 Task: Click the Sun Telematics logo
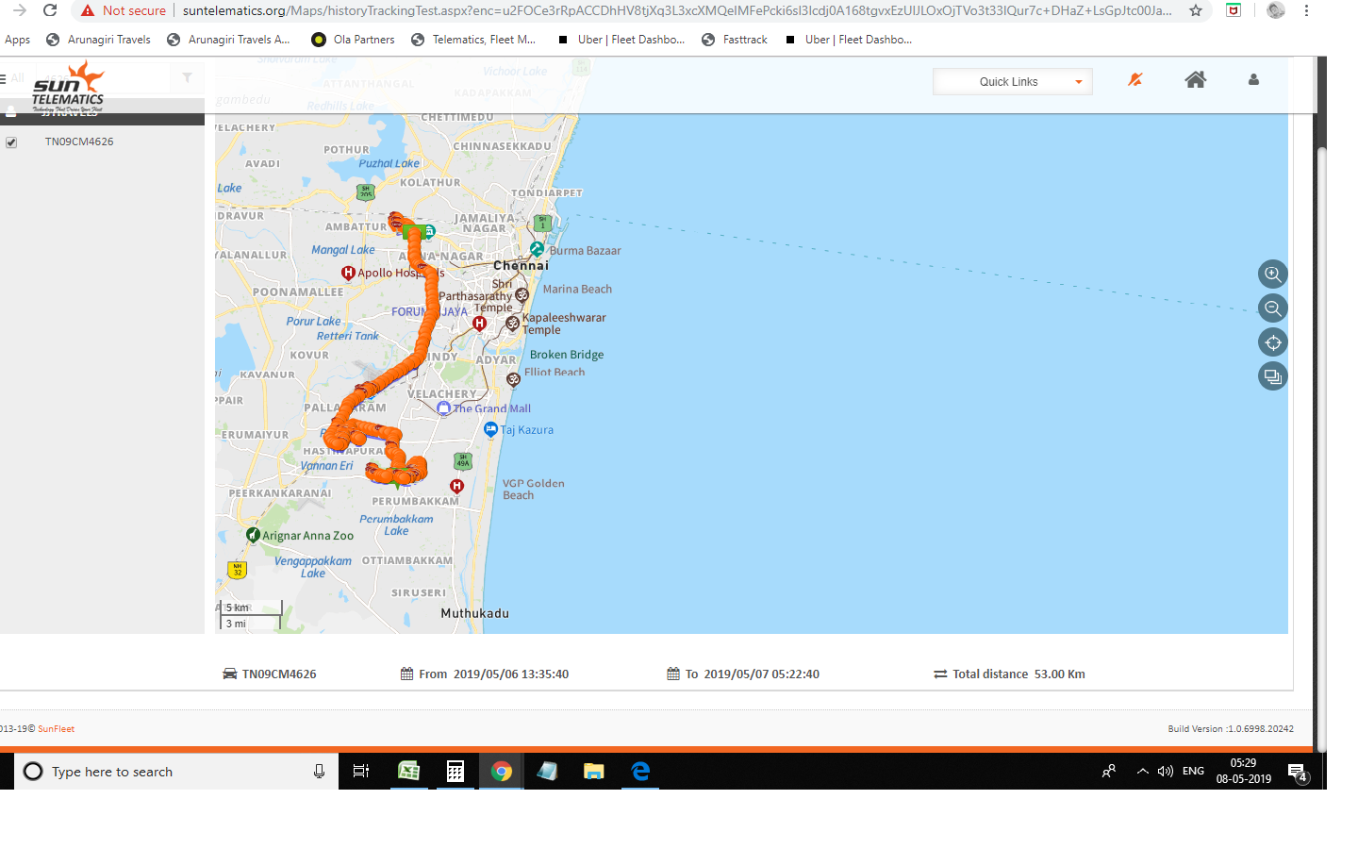coord(68,88)
